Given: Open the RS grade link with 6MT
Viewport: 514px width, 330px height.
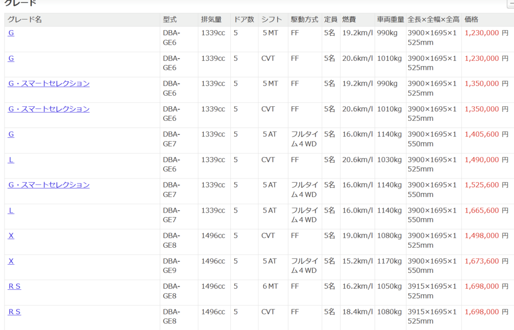Looking at the screenshot, I should (15, 286).
